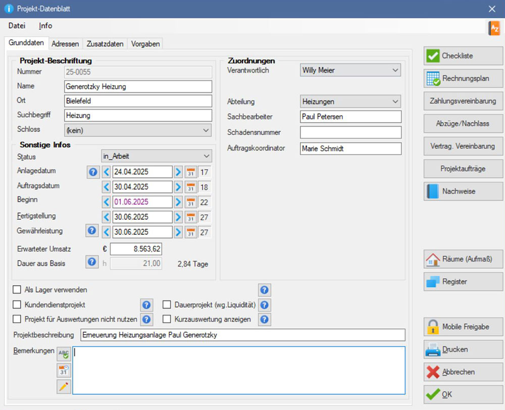Click the pencil edit icon beside Bemerkungen
Screen dimensions: 505x410
pyautogui.click(x=64, y=387)
